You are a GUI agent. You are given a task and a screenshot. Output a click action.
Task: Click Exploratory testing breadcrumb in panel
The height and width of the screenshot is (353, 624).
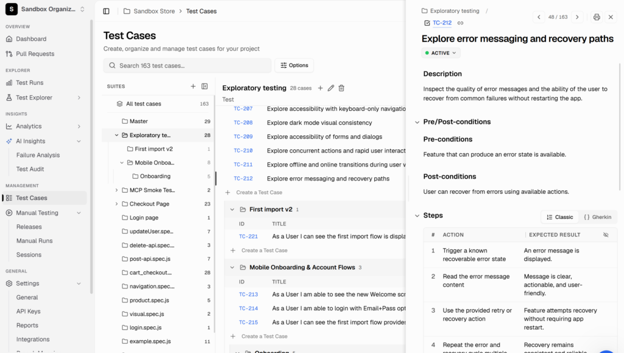point(455,11)
